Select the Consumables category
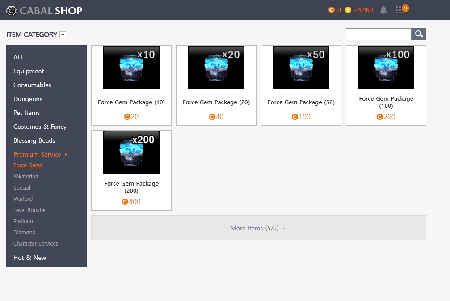 coord(32,85)
